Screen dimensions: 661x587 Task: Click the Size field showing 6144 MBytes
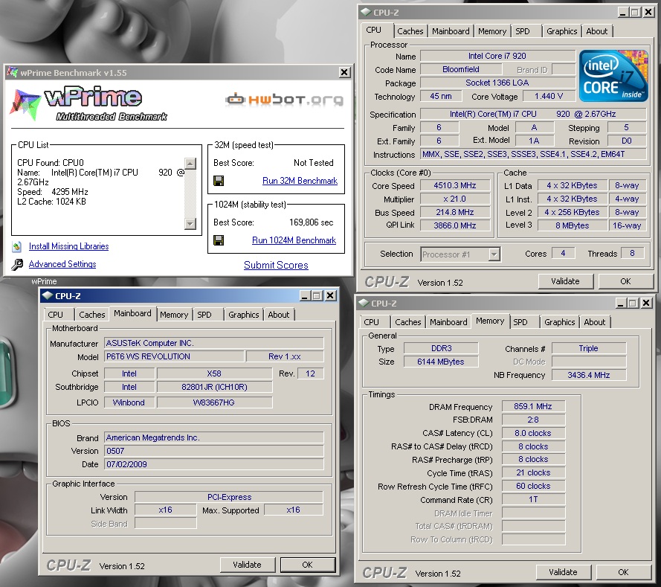tap(441, 362)
